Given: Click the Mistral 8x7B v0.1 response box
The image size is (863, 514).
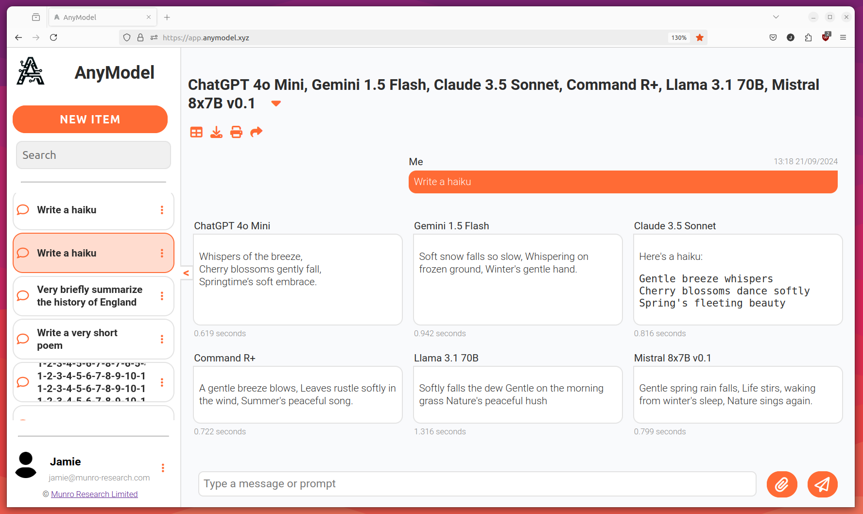Looking at the screenshot, I should 738,394.
